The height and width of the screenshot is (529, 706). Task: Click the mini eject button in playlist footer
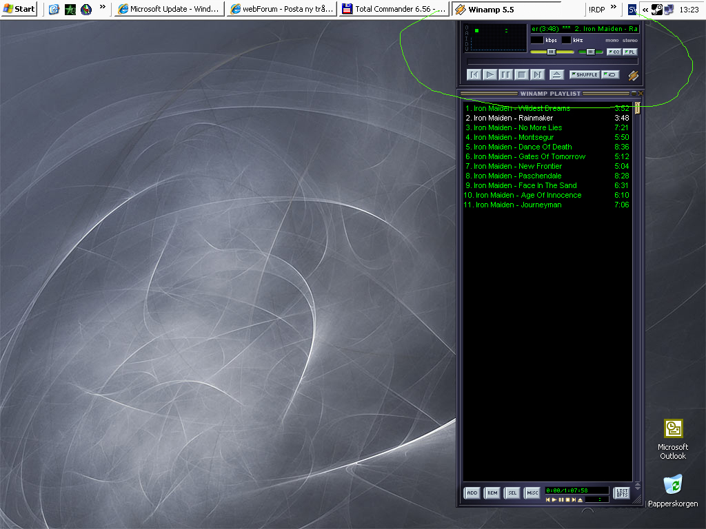[x=581, y=500]
